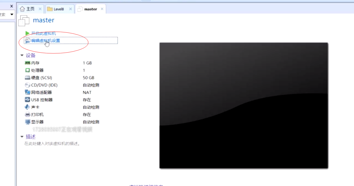Click the edit virtual machine settings icon
Viewport: 354px width, 186px height.
(x=27, y=40)
